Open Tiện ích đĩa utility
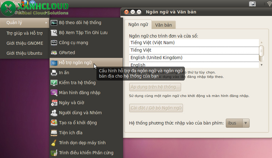 point(86,133)
